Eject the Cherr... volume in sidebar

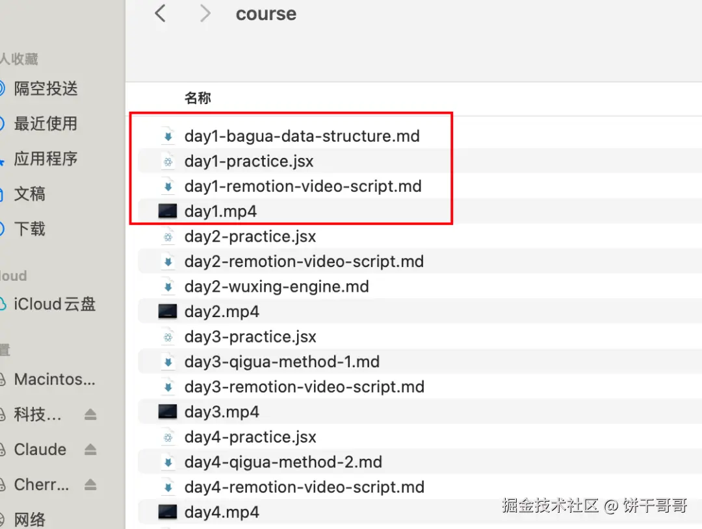point(90,485)
